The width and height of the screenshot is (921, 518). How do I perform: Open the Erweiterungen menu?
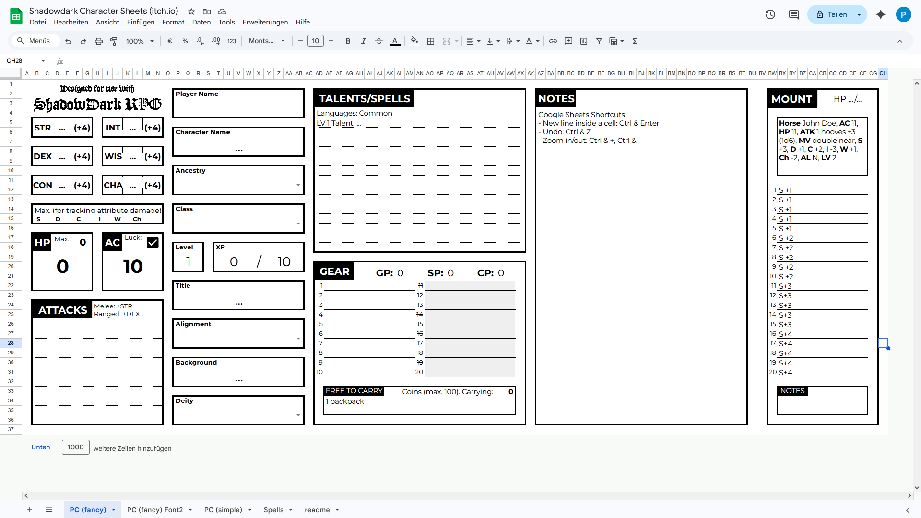(x=265, y=22)
